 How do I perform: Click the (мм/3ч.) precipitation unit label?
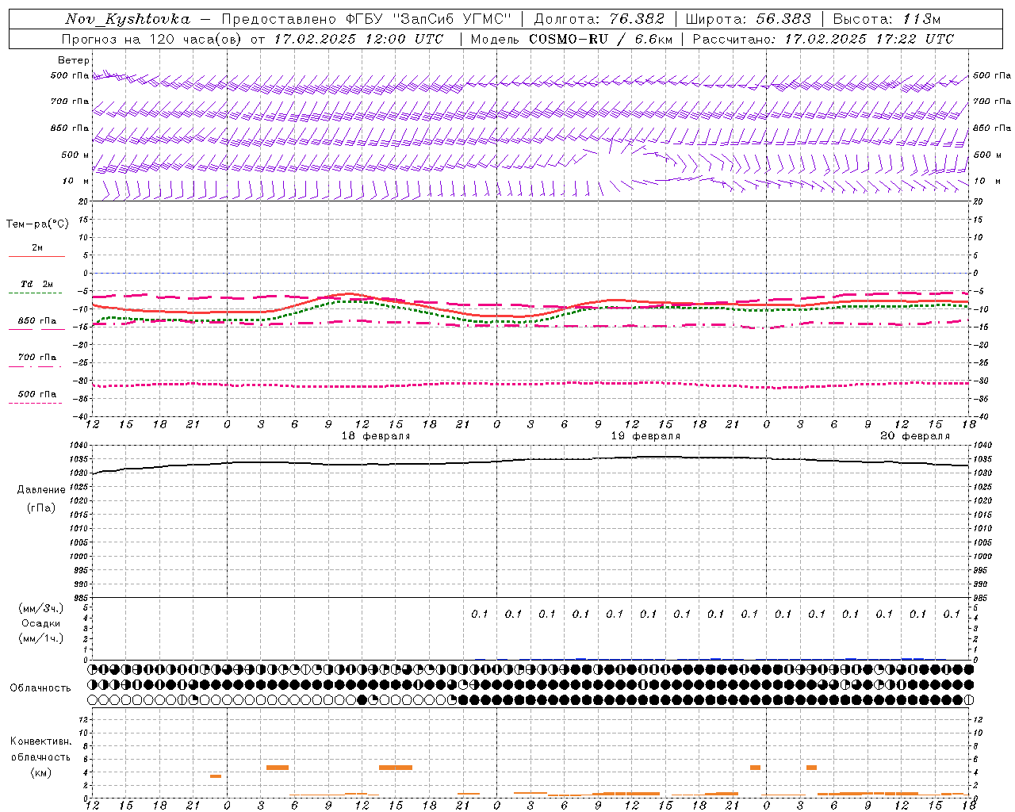41,609
